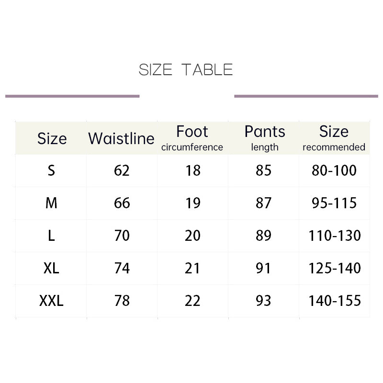Click the Foot circumference column header
Image resolution: width=383 pixels, height=383 pixels.
click(x=192, y=138)
